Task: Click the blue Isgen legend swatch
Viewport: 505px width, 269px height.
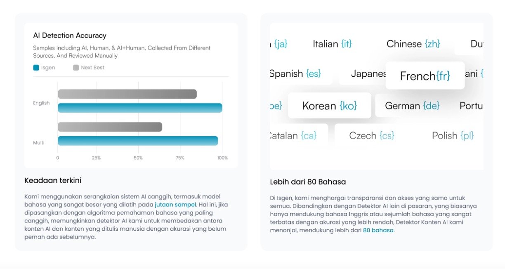Action: (x=36, y=68)
